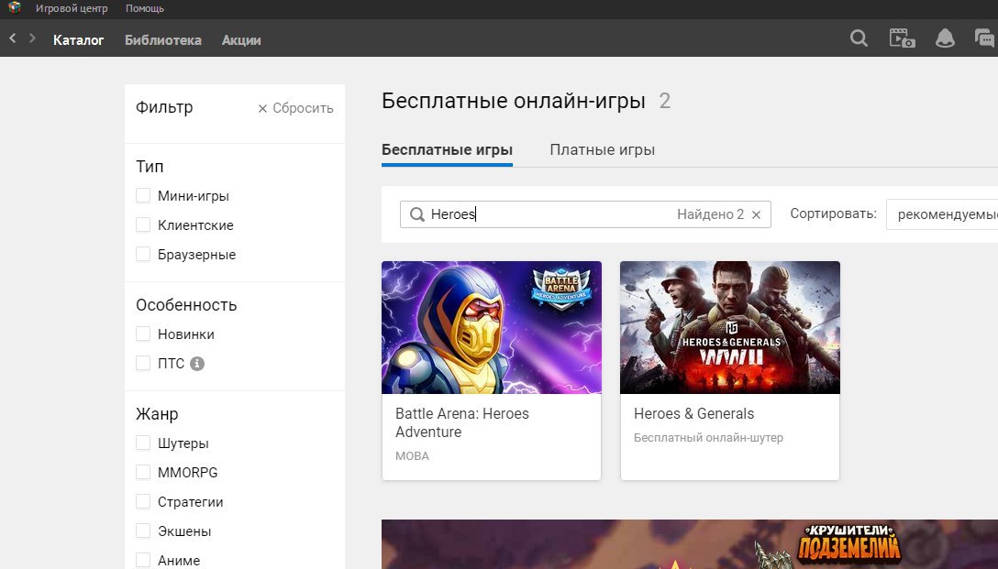Go forward with the right arrow

click(x=32, y=38)
